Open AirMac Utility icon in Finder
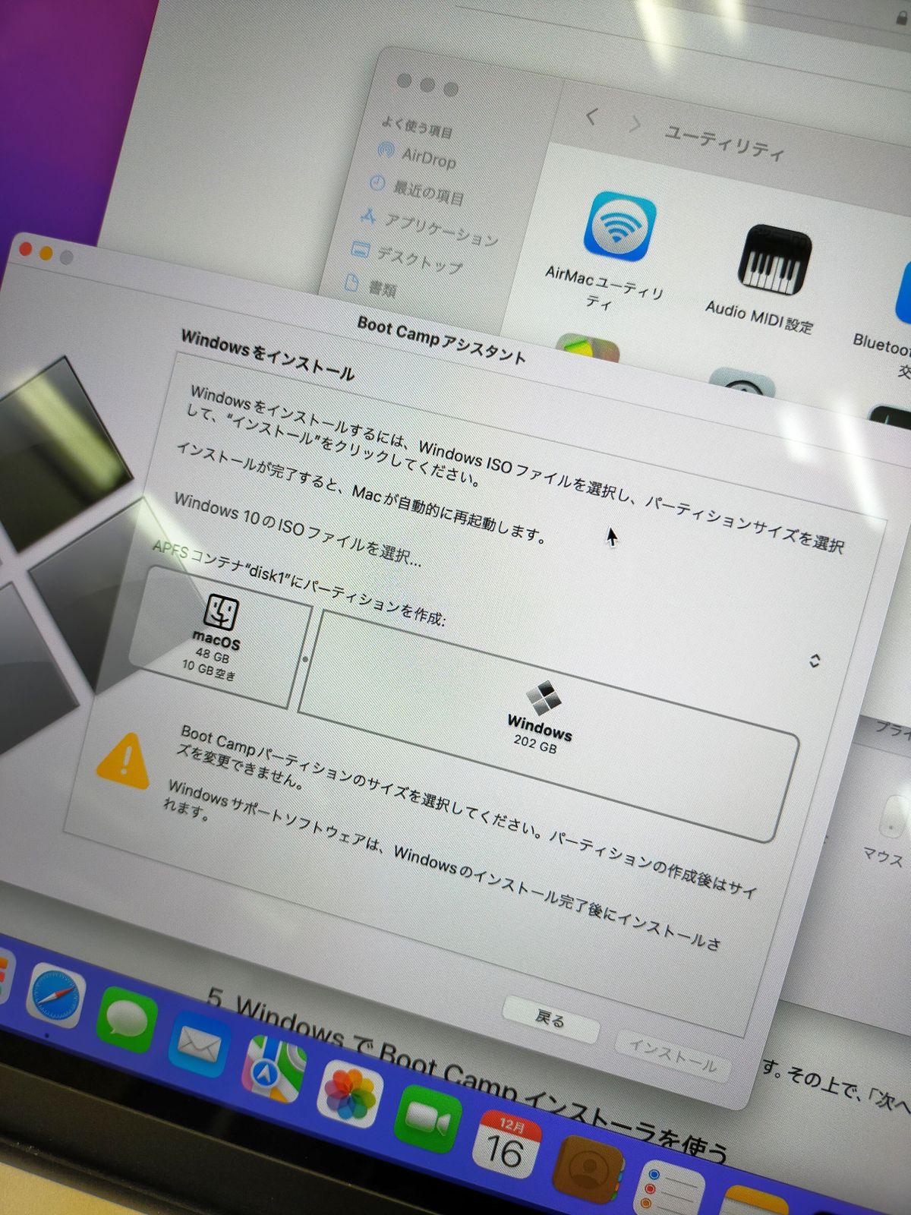The height and width of the screenshot is (1215, 911). pos(619,226)
